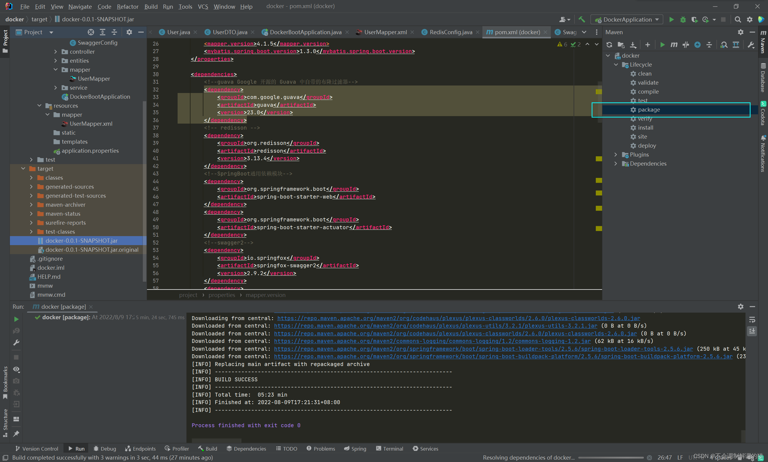Open Search Everywhere magnifier icon

click(x=738, y=19)
